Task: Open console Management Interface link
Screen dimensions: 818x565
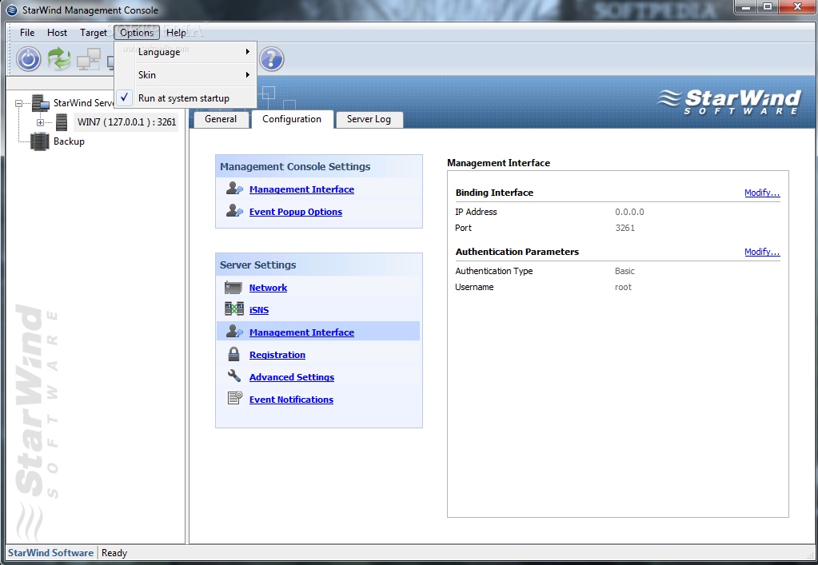Action: click(x=301, y=189)
